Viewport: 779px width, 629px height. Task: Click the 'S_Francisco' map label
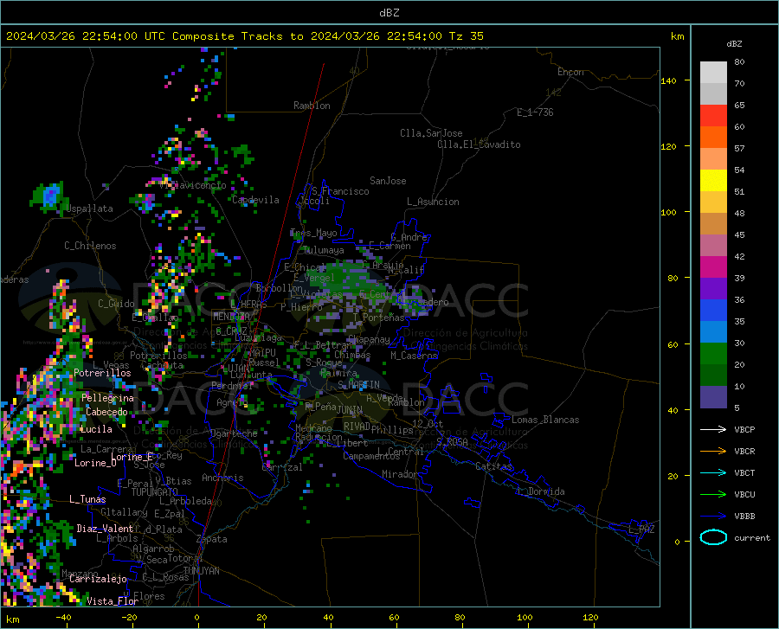pyautogui.click(x=340, y=191)
